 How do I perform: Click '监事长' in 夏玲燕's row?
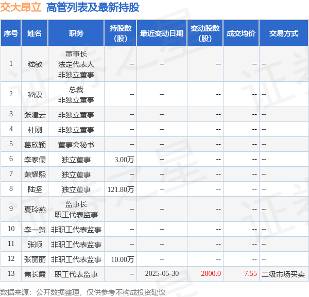tap(76, 204)
